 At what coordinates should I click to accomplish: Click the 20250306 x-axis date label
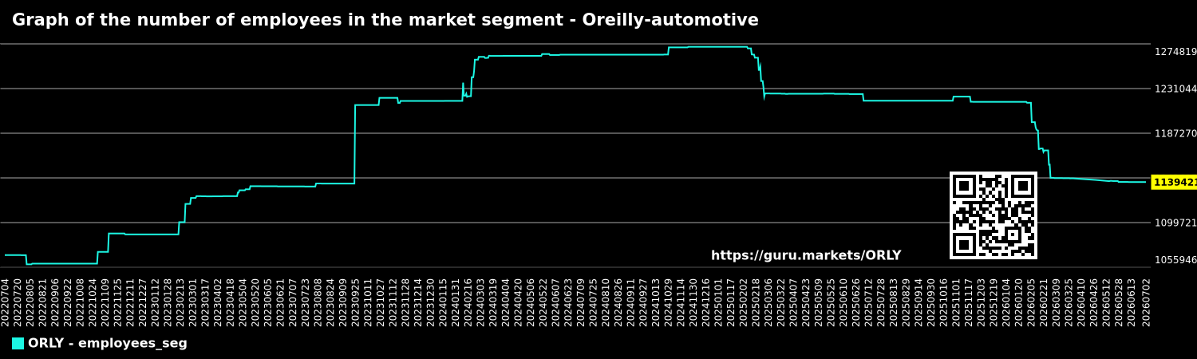769,302
